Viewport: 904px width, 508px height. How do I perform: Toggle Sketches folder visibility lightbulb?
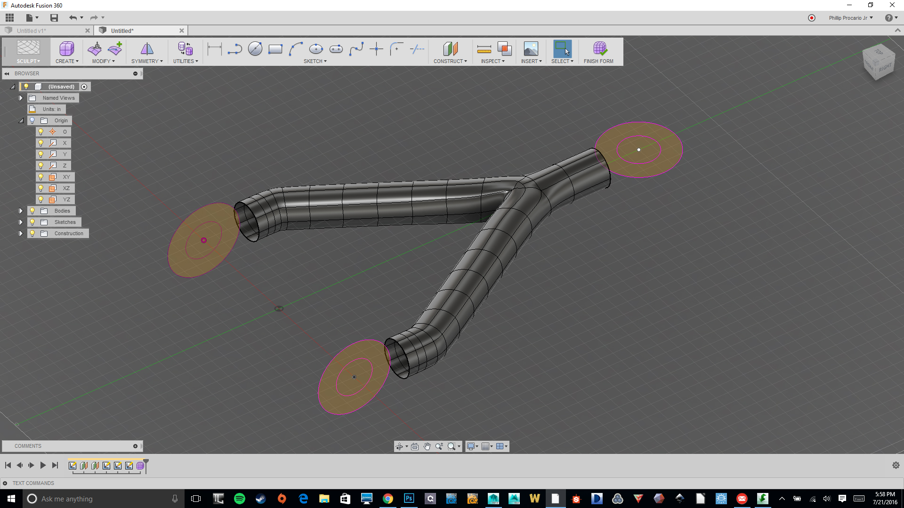click(32, 222)
